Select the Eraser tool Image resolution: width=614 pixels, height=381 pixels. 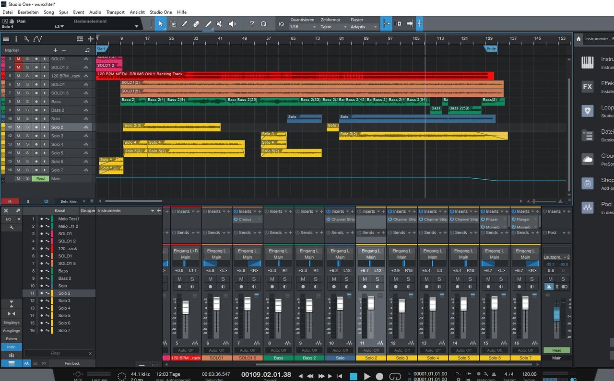click(196, 23)
